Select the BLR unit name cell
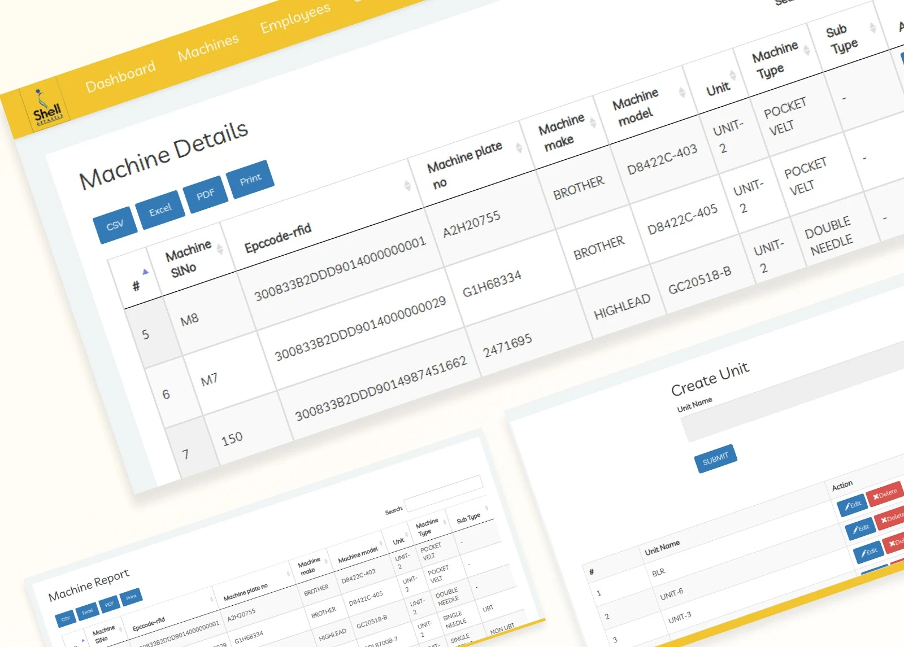This screenshot has width=904, height=647. coord(658,572)
